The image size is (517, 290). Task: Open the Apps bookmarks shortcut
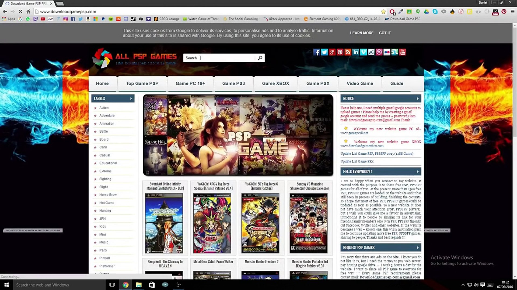9,19
